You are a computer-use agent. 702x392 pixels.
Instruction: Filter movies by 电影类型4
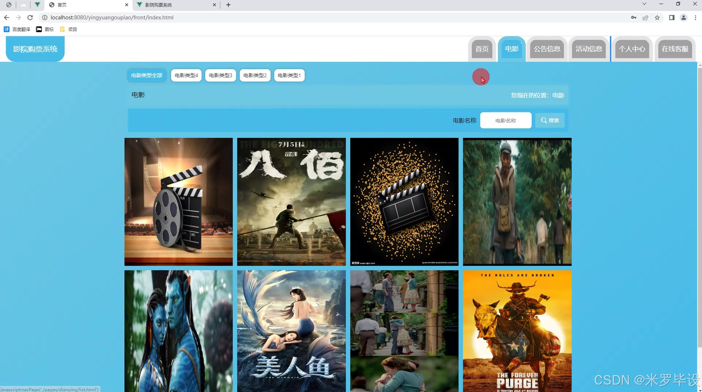(186, 75)
